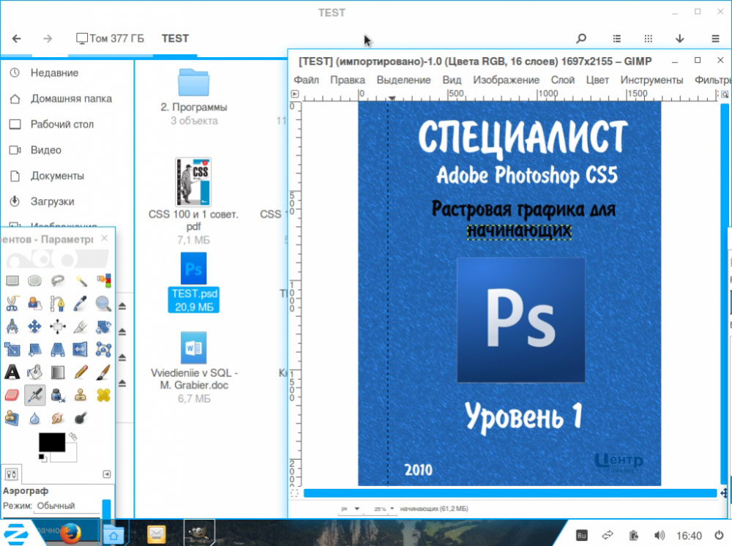
Task: Select the TEST.psd file in file manager
Action: point(194,283)
